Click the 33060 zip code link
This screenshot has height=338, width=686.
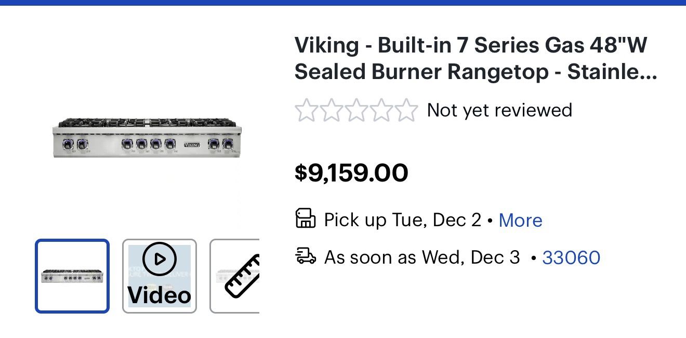click(x=571, y=257)
